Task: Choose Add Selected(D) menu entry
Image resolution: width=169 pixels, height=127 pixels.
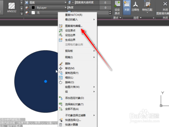Action: point(77,98)
